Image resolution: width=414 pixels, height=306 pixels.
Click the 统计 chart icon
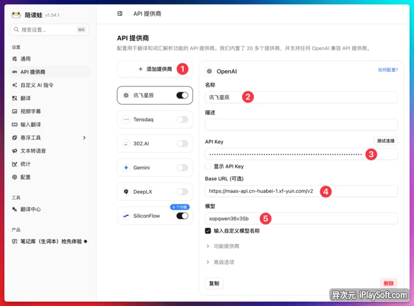click(15, 164)
